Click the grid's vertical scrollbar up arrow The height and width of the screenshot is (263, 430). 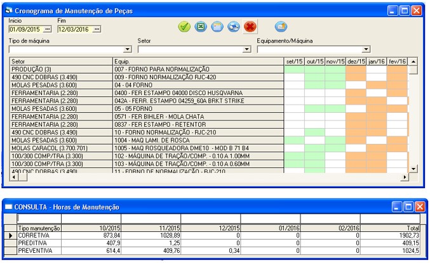413,61
